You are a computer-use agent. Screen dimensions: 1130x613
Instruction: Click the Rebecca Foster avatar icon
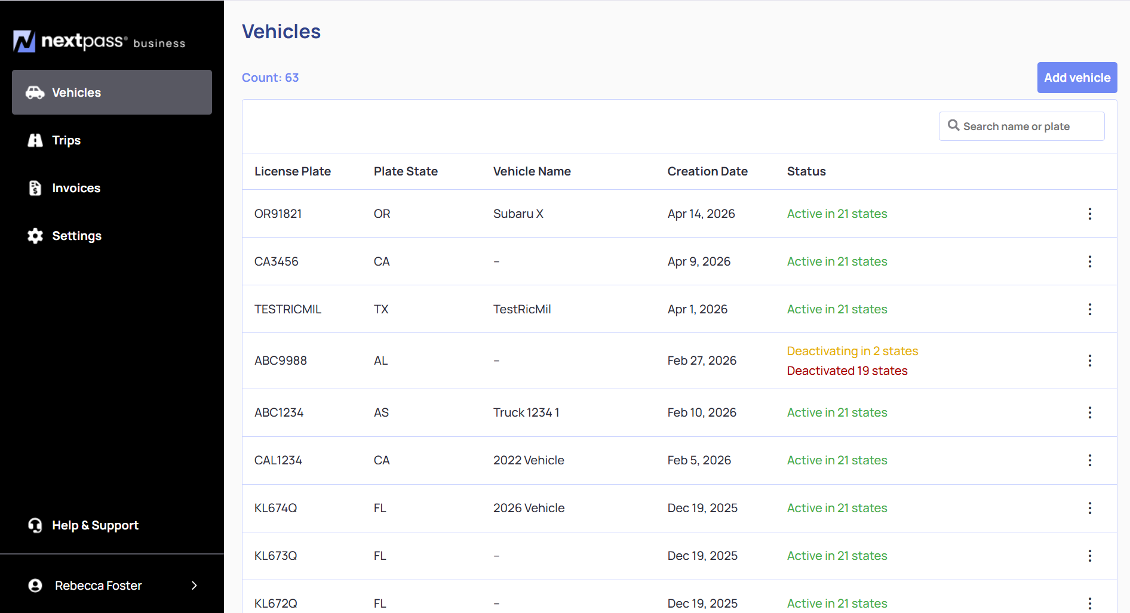pyautogui.click(x=35, y=586)
